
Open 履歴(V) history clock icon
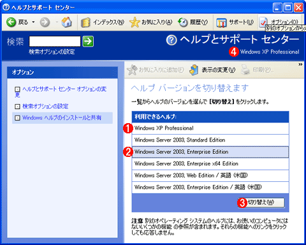183,22
